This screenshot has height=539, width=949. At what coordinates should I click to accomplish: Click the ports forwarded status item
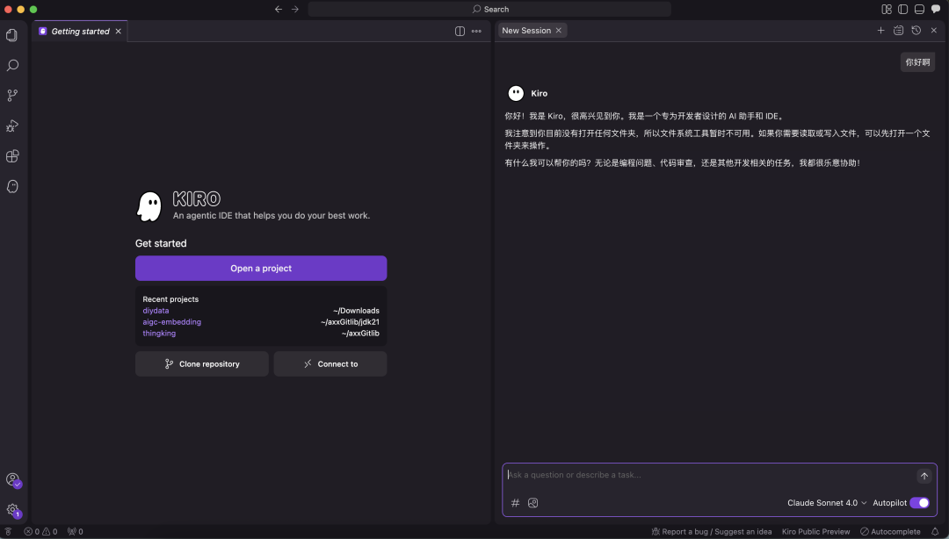(x=75, y=532)
